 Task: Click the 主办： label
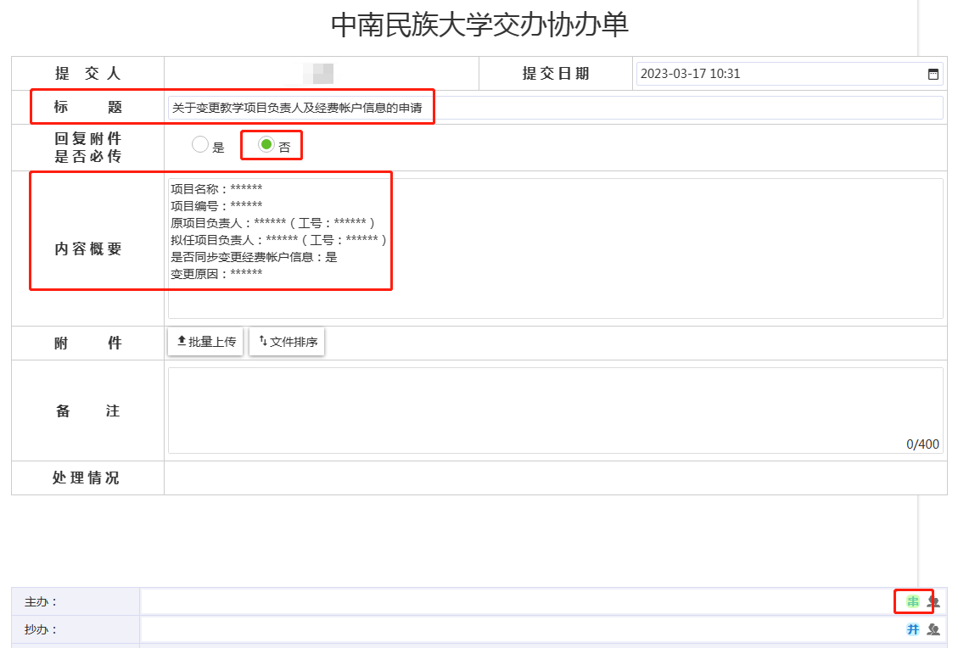point(41,601)
